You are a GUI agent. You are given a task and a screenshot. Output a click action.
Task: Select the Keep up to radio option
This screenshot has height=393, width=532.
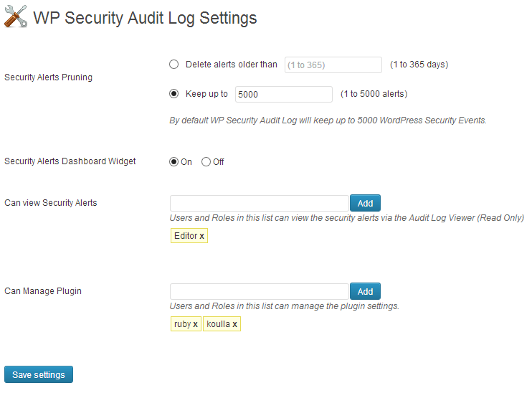(x=174, y=94)
